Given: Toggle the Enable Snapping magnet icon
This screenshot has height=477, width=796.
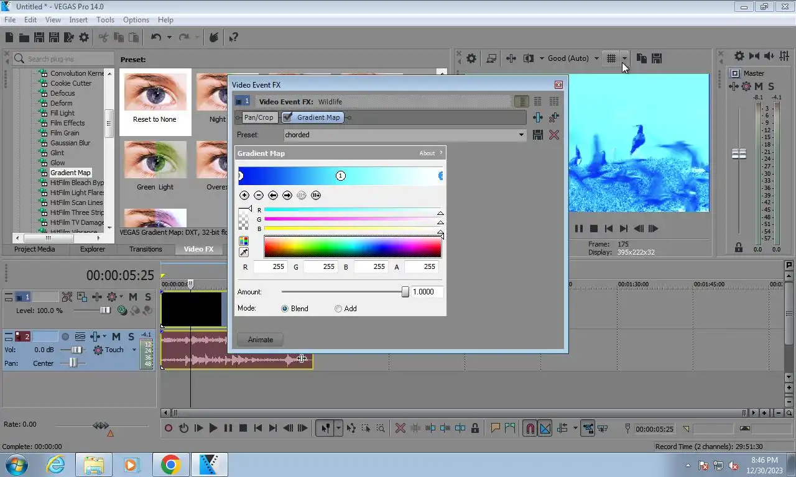Looking at the screenshot, I should (530, 428).
